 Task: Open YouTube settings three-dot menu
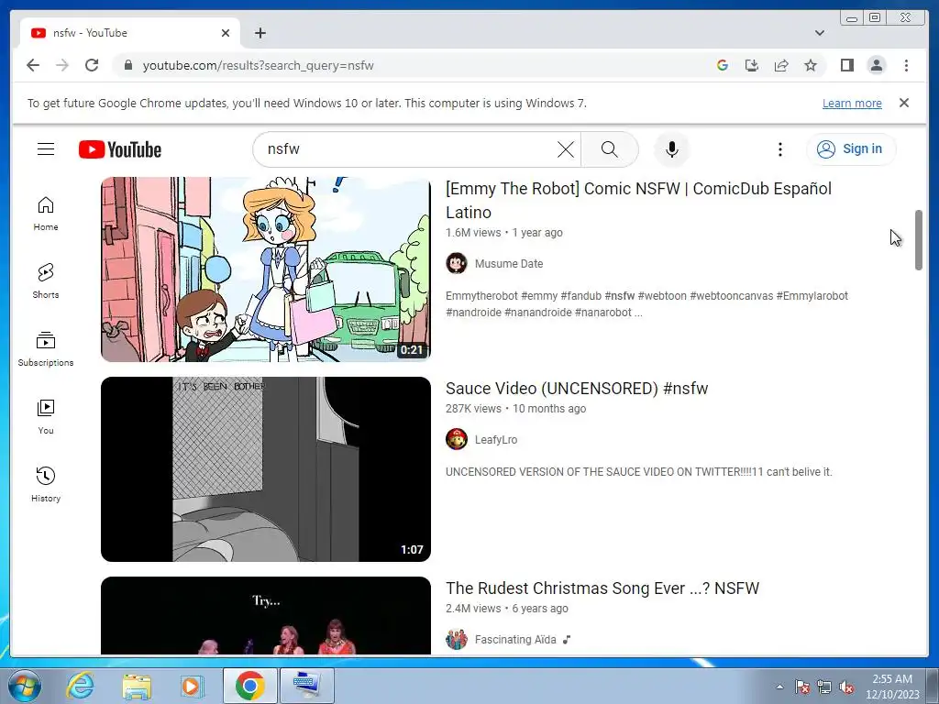click(779, 149)
